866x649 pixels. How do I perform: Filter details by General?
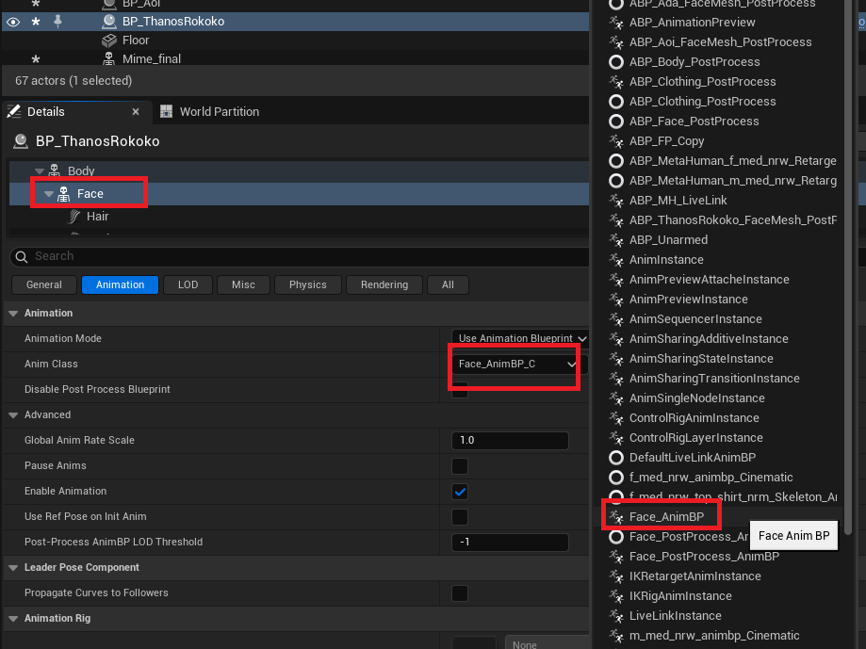(44, 284)
